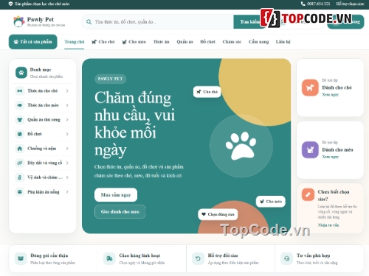The height and width of the screenshot is (276, 369).
Task: Click Góc dành cho mèo button
Action: pos(120,211)
